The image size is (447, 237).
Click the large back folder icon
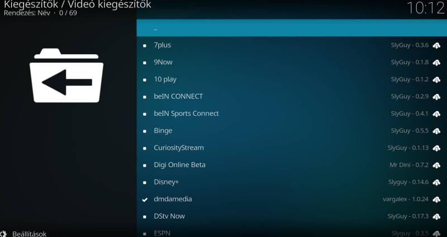coord(66,75)
